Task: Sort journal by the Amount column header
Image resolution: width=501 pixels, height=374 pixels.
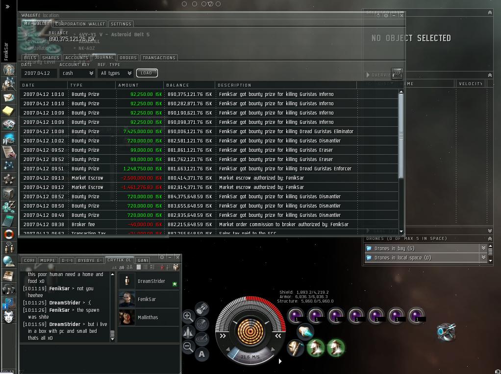Action: (139, 85)
